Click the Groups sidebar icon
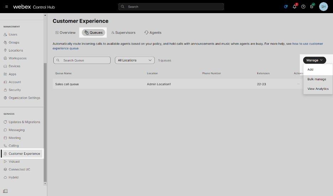333x196 pixels. pyautogui.click(x=5, y=42)
